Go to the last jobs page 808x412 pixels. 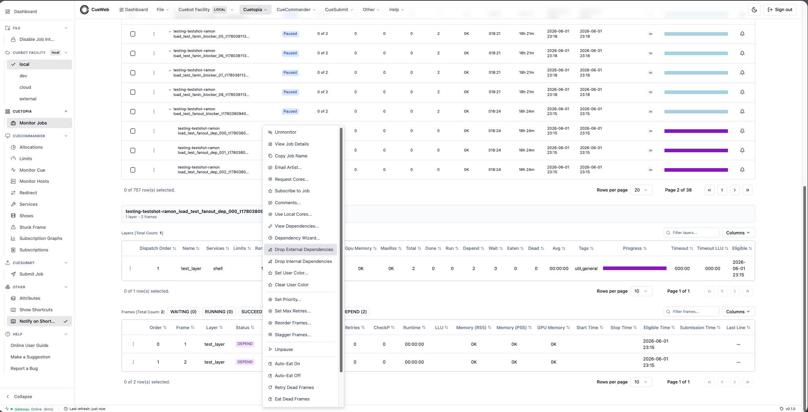[x=747, y=190]
